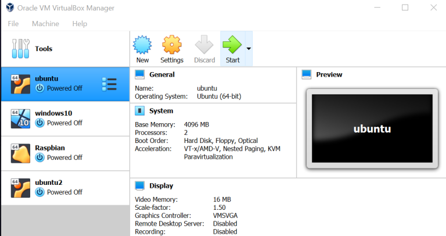Click the Preview section header
The image size is (446, 236).
click(x=329, y=74)
